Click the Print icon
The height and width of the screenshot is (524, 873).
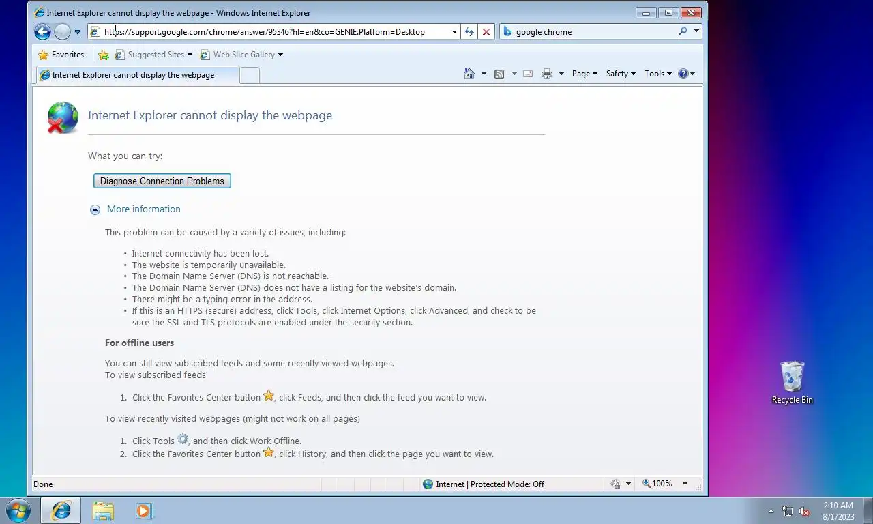[547, 74]
